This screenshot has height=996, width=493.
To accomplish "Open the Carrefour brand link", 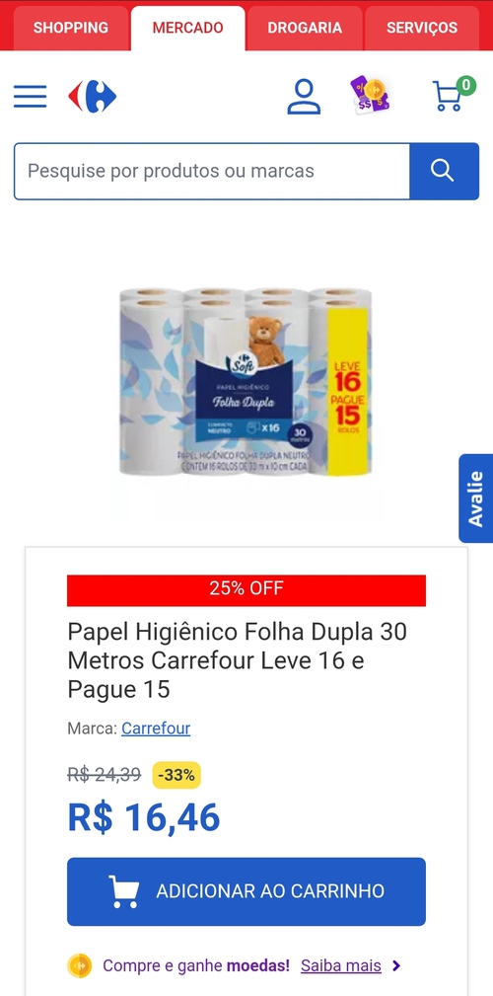I will coord(156,728).
